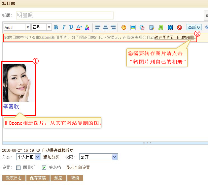Insert video using the film icon
Image resolution: width=208 pixels, height=186 pixels.
170,27
